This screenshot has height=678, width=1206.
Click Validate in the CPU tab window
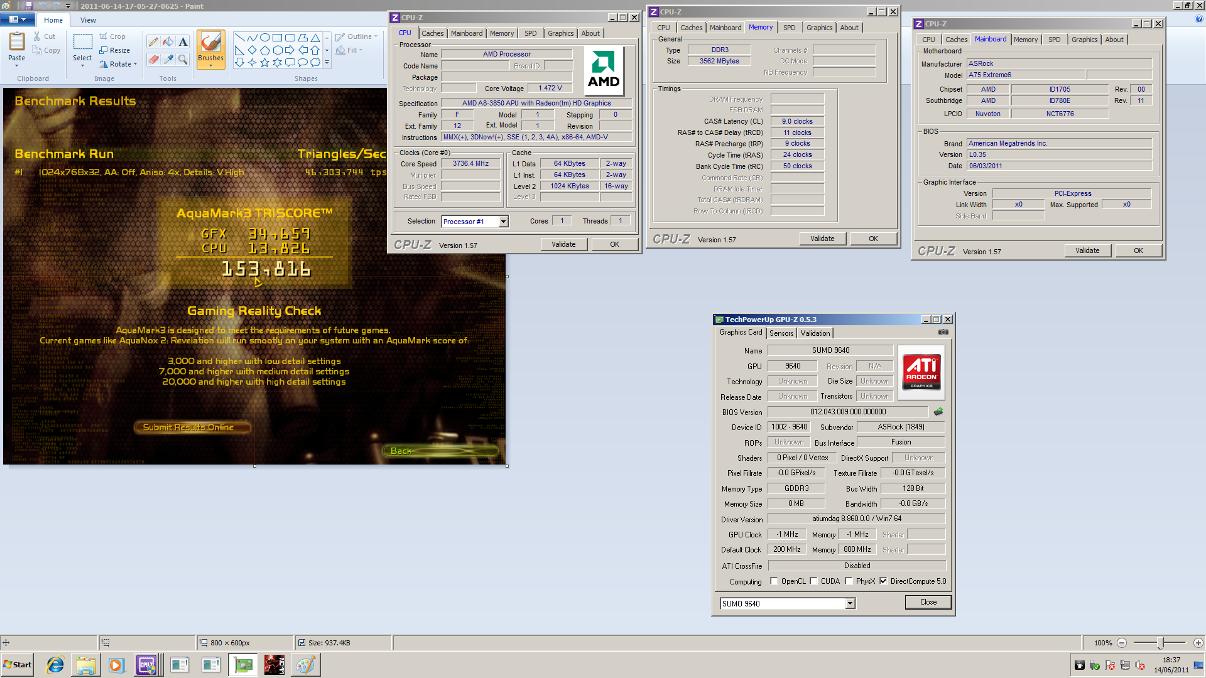pyautogui.click(x=563, y=245)
